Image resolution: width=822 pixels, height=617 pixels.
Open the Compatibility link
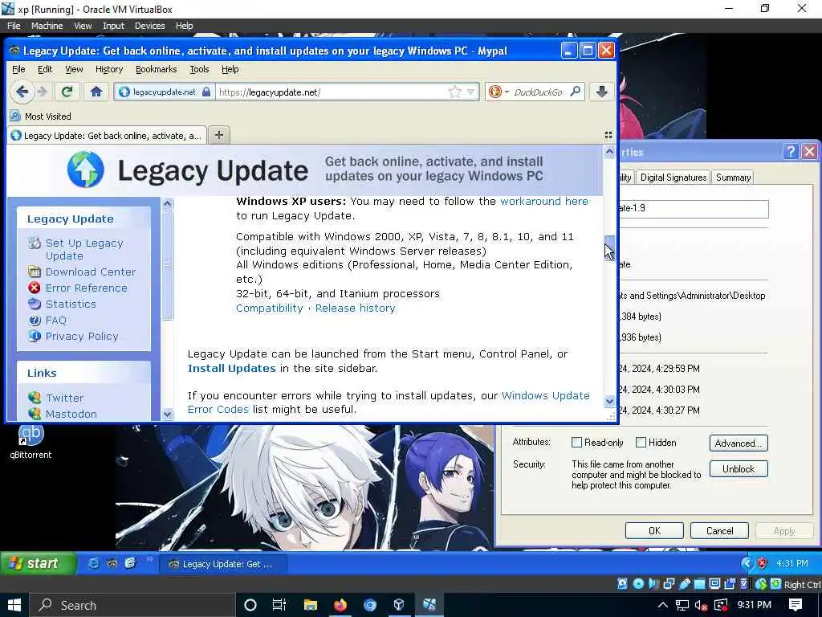[x=270, y=308]
